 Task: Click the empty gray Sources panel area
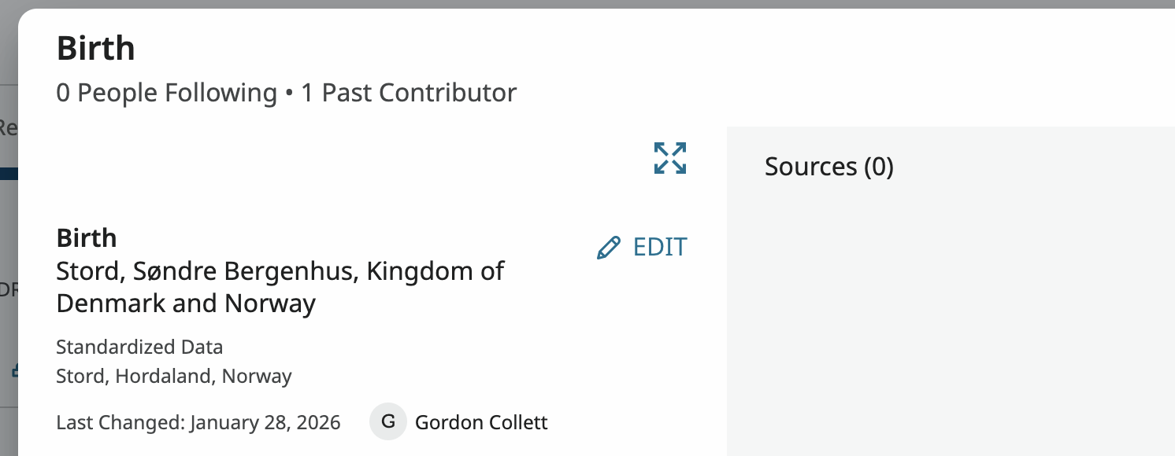point(945,314)
